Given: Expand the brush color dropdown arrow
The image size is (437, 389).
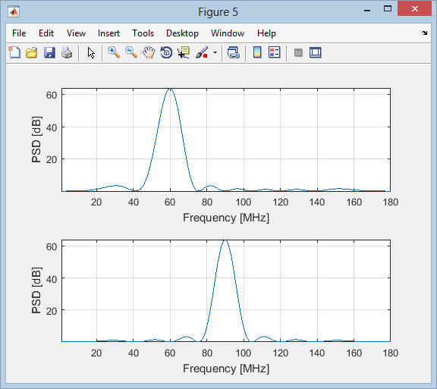Looking at the screenshot, I should point(215,52).
